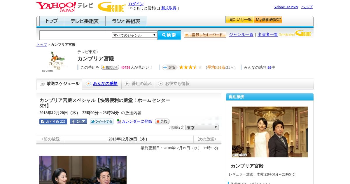Open the ジャンル一覧 link
The width and height of the screenshot is (350, 184).
pyautogui.click(x=241, y=34)
